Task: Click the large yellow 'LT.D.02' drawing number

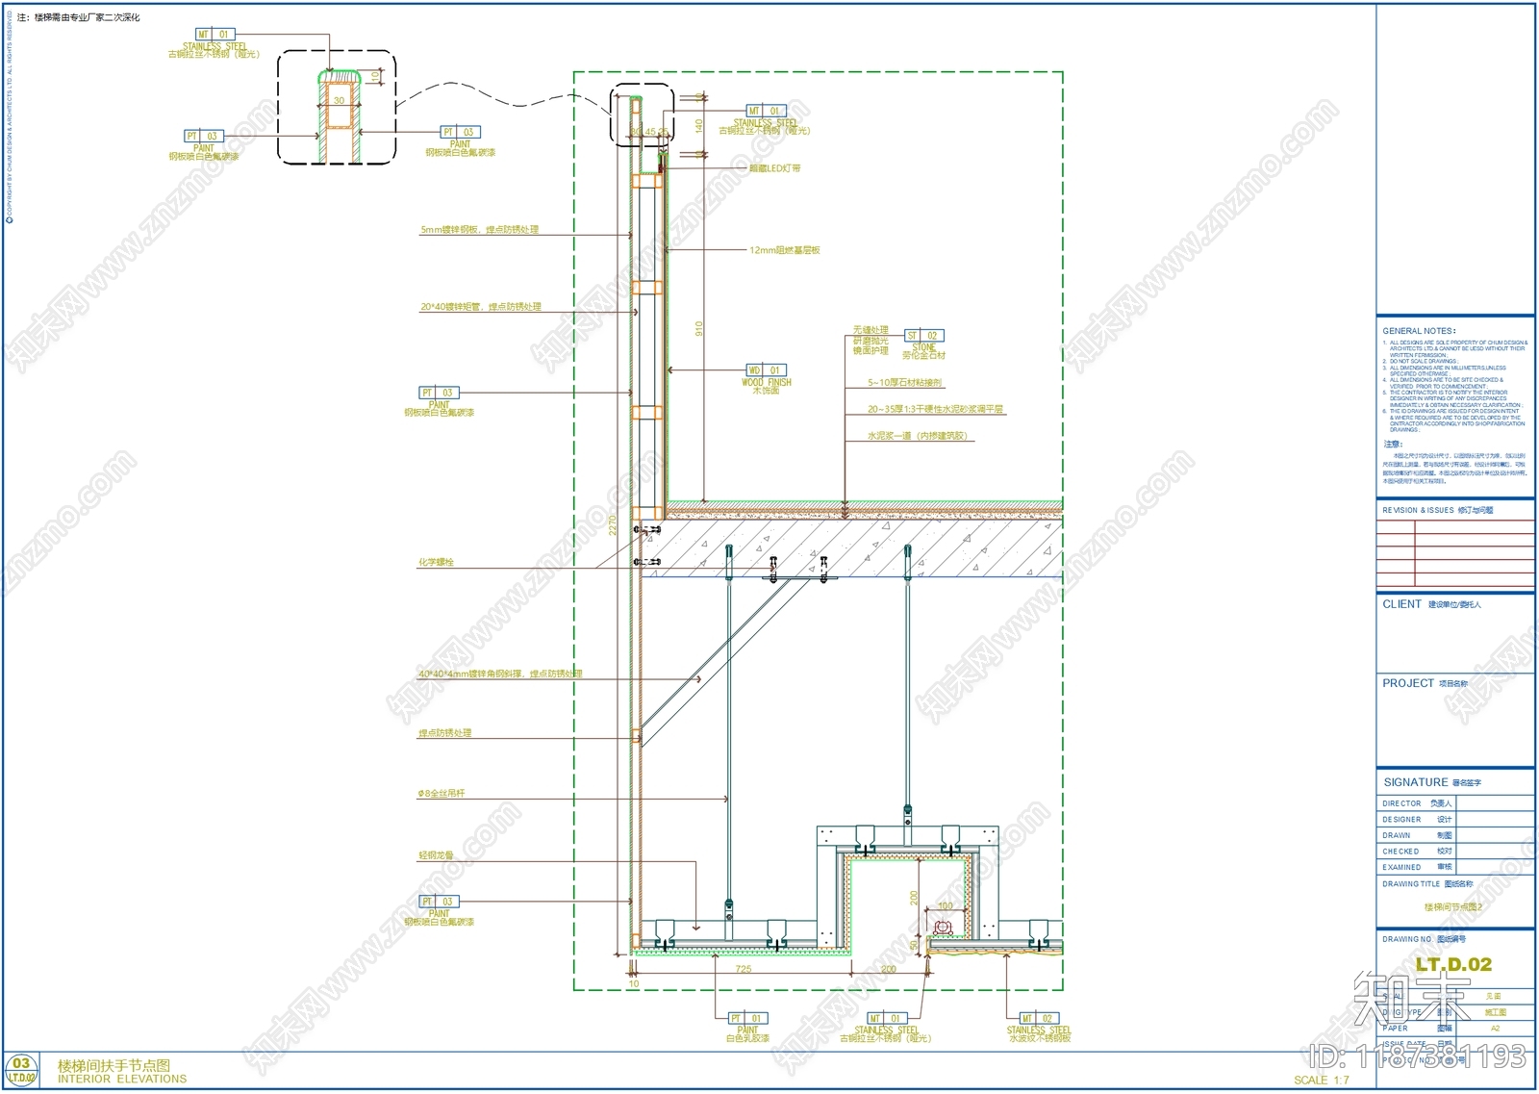Action: (1453, 964)
